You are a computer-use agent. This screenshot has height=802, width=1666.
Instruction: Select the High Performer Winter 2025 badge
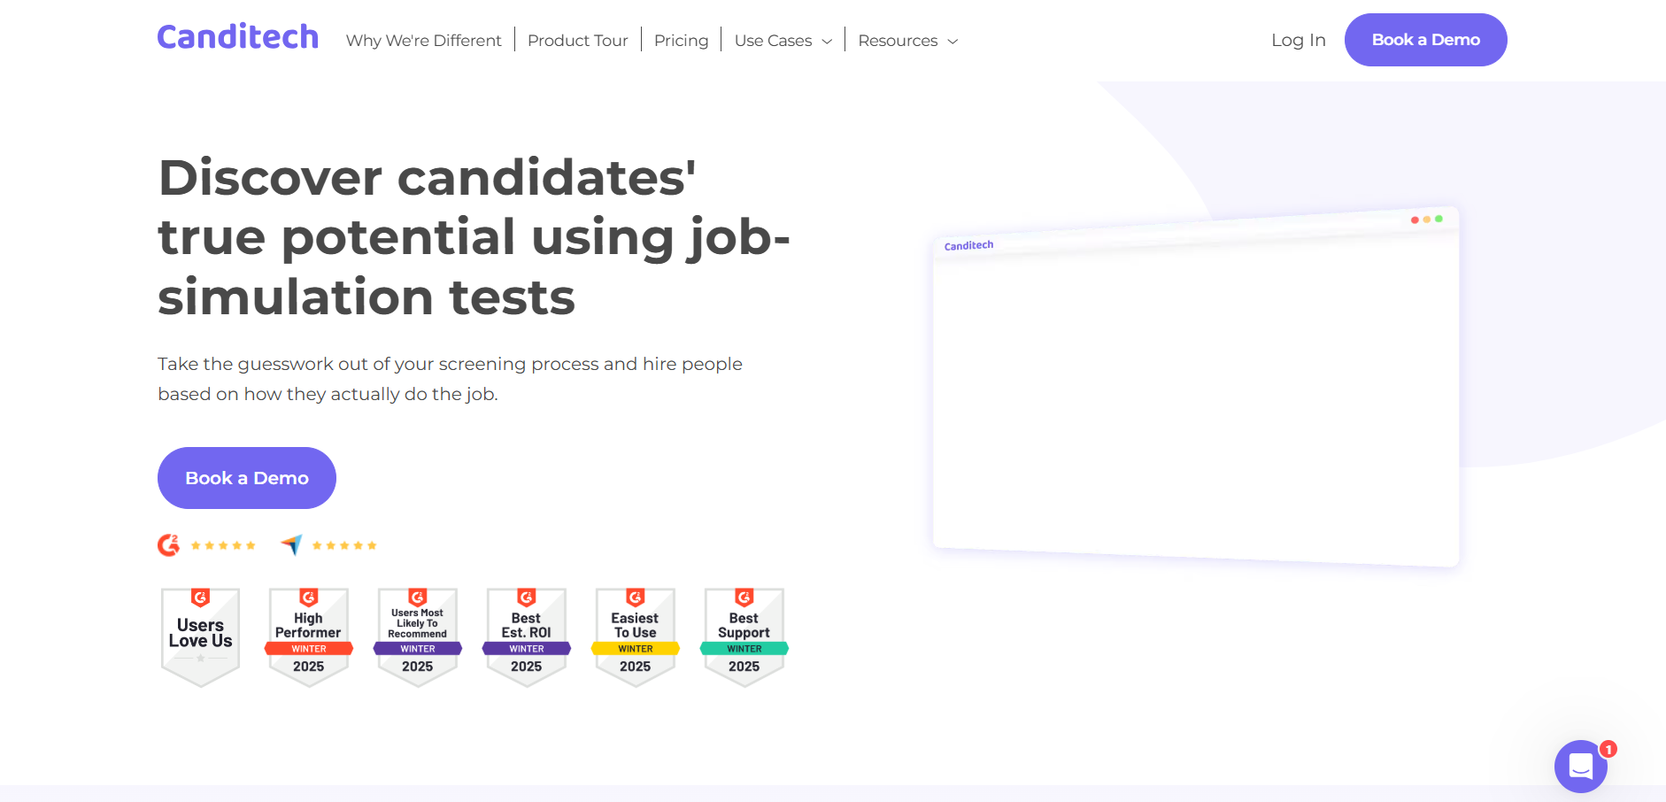point(309,637)
